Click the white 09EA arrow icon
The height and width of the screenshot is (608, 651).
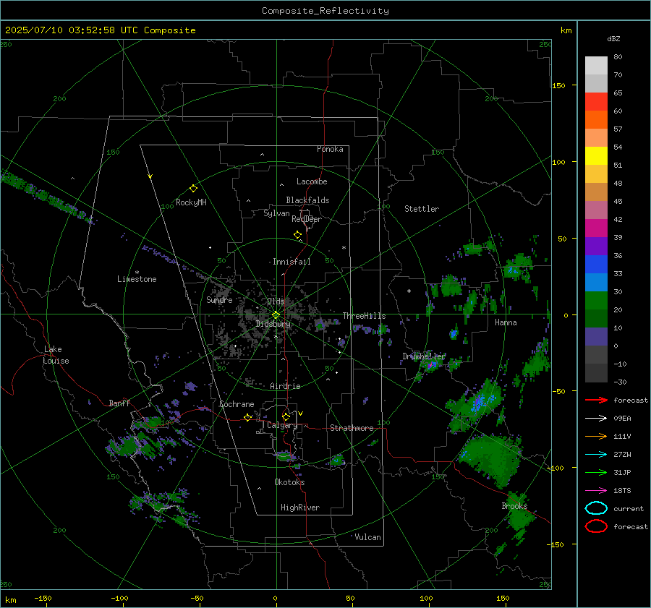click(x=596, y=419)
